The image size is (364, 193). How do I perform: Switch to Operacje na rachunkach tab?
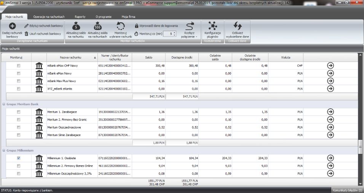[x=49, y=17]
